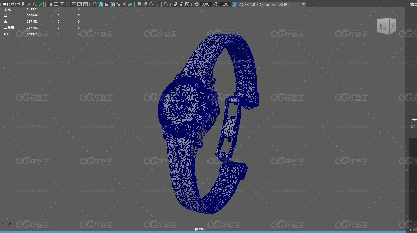Toggle the Use Default Material icon

tap(106, 4)
